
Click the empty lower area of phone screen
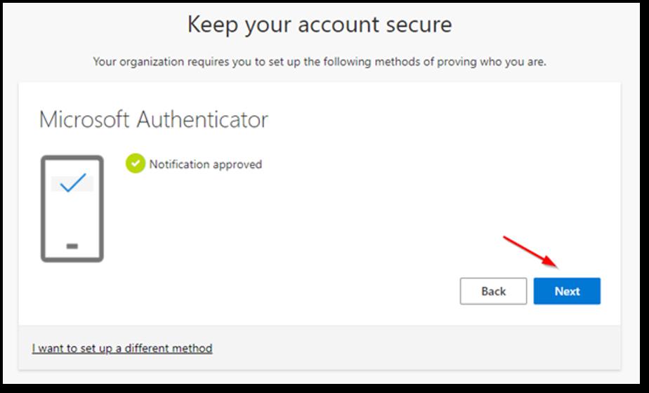pos(72,216)
